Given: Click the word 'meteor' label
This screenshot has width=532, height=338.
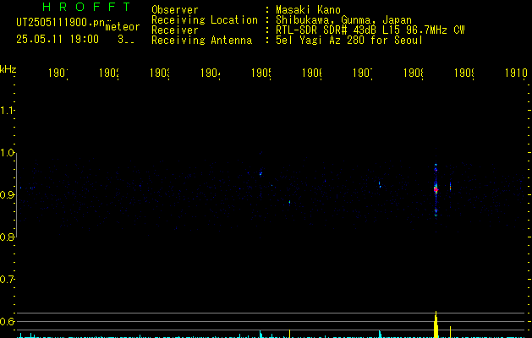Looking at the screenshot, I should pyautogui.click(x=123, y=27).
